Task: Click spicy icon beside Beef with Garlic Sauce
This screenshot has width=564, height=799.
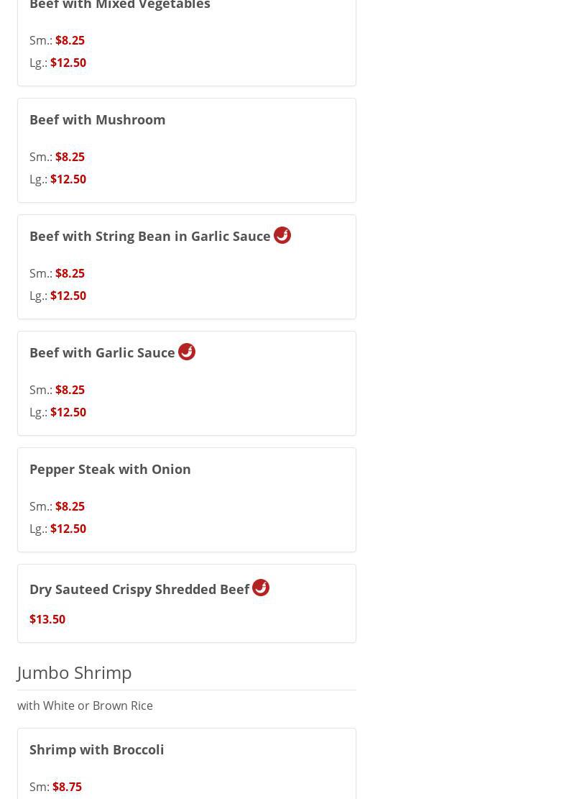Action: point(187,352)
